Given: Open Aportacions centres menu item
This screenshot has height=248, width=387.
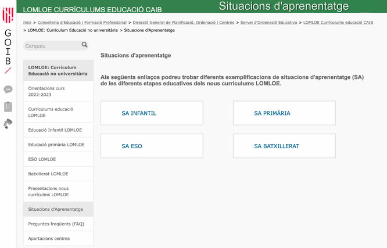Looking at the screenshot, I should (58, 238).
